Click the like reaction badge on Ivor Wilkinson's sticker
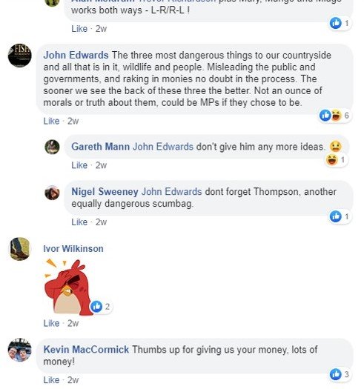The width and height of the screenshot is (364, 389). (96, 307)
